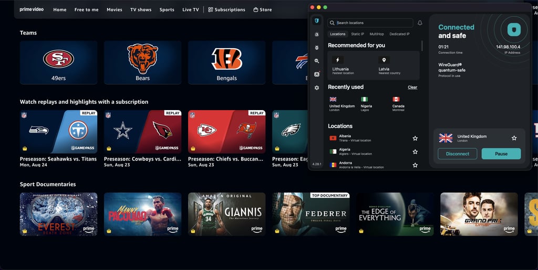Open Surfshark settings gear icon

(317, 88)
